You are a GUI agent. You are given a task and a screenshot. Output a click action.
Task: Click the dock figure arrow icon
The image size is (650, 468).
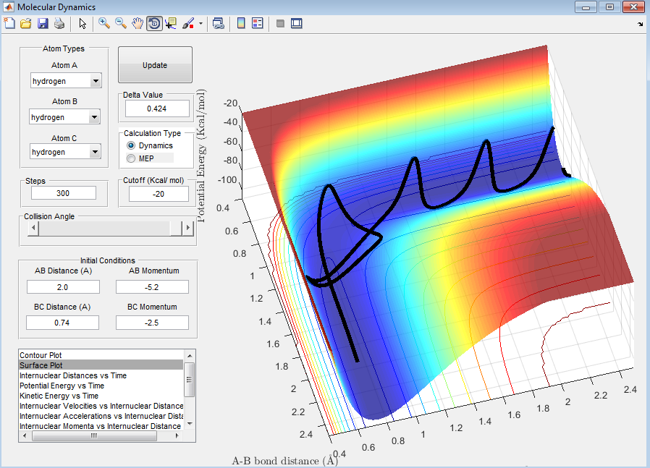(x=641, y=25)
